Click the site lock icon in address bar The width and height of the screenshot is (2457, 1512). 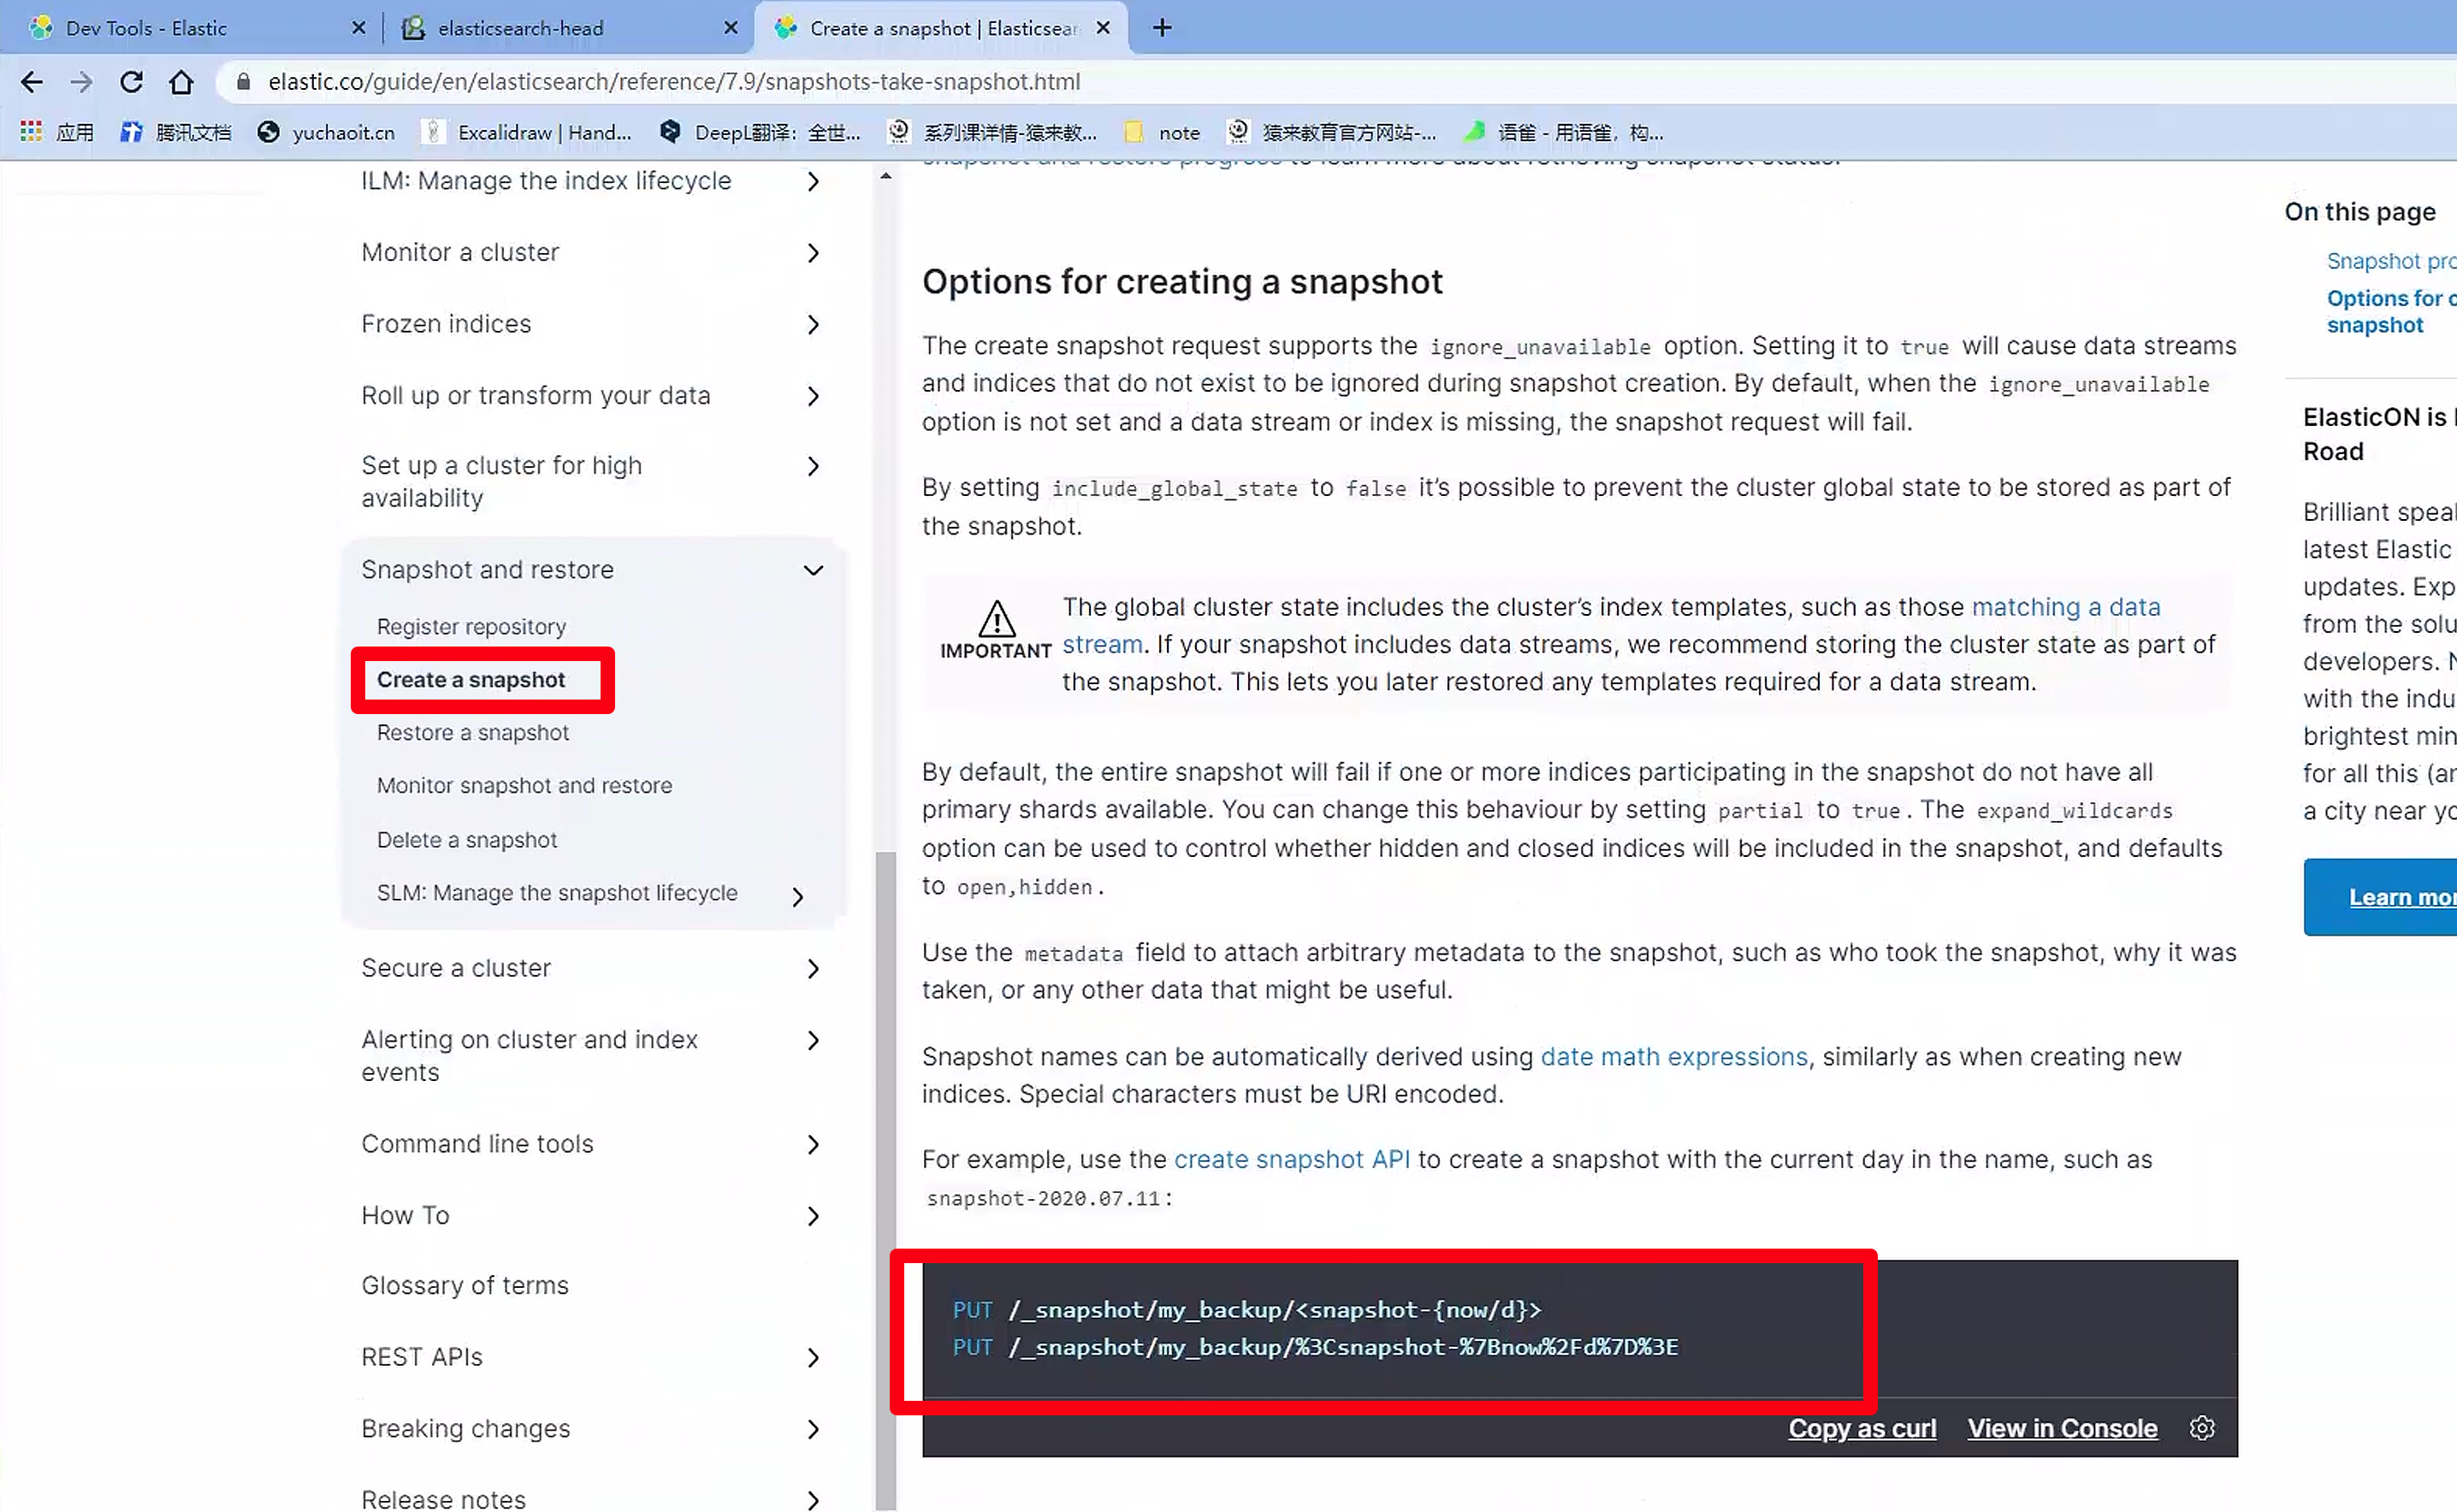point(243,81)
